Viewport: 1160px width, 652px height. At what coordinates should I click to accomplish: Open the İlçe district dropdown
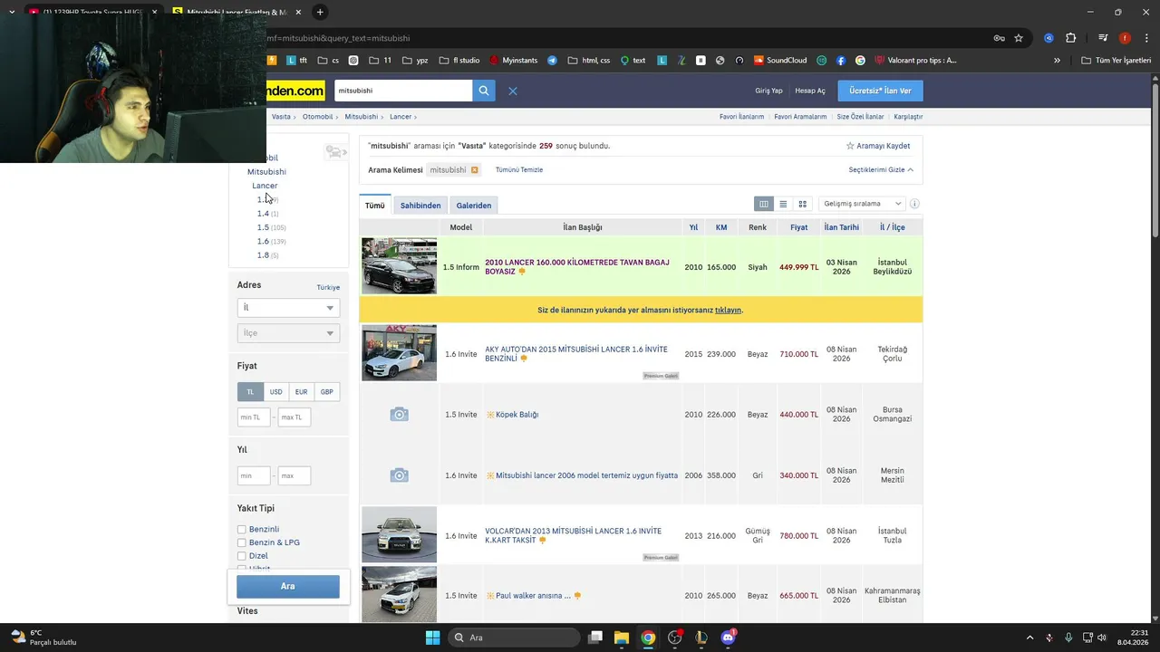point(288,333)
